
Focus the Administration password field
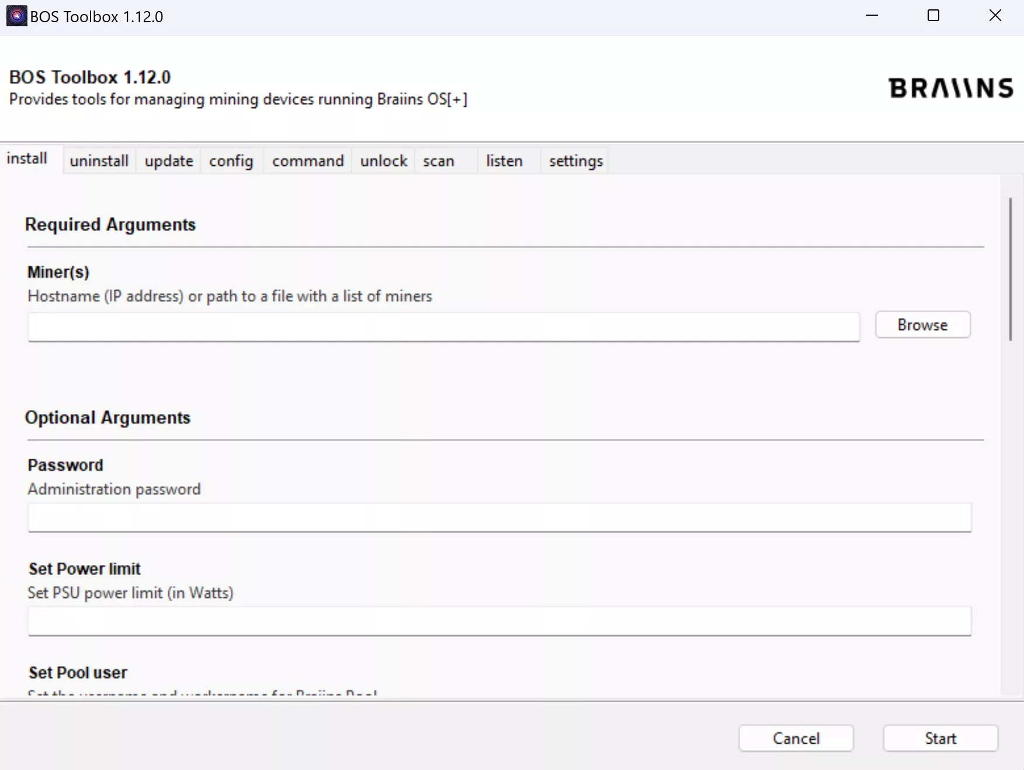tap(499, 518)
